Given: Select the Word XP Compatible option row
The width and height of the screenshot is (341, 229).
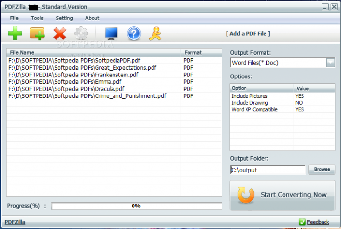Looking at the screenshot, I should click(282, 109).
